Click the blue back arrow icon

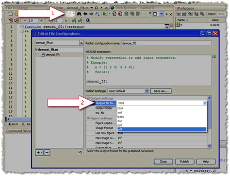click(x=85, y=14)
